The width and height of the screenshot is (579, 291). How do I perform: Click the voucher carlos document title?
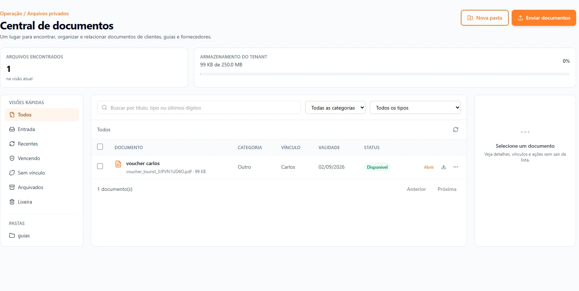point(143,163)
